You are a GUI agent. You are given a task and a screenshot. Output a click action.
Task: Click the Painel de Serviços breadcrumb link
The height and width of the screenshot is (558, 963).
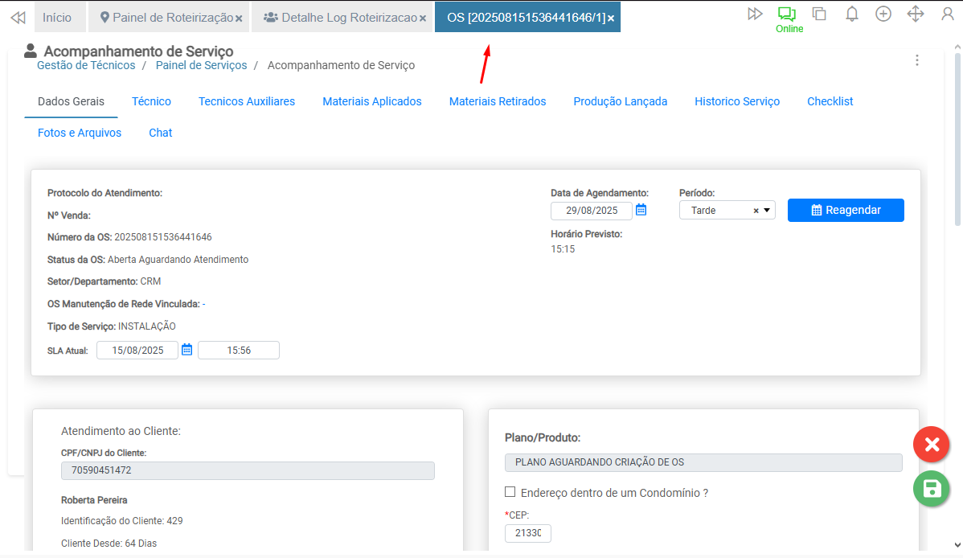click(201, 65)
